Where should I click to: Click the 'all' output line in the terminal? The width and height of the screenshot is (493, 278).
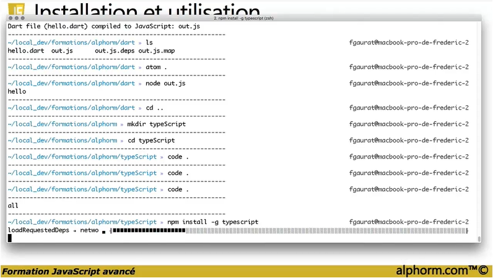coord(13,206)
